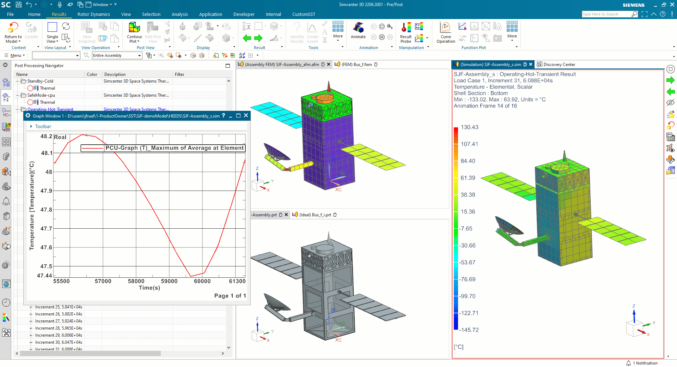The image size is (677, 367).
Task: Open the Analysis ribbon tab
Action: coord(179,14)
